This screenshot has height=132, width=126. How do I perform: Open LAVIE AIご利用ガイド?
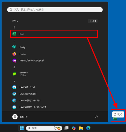point(54,94)
